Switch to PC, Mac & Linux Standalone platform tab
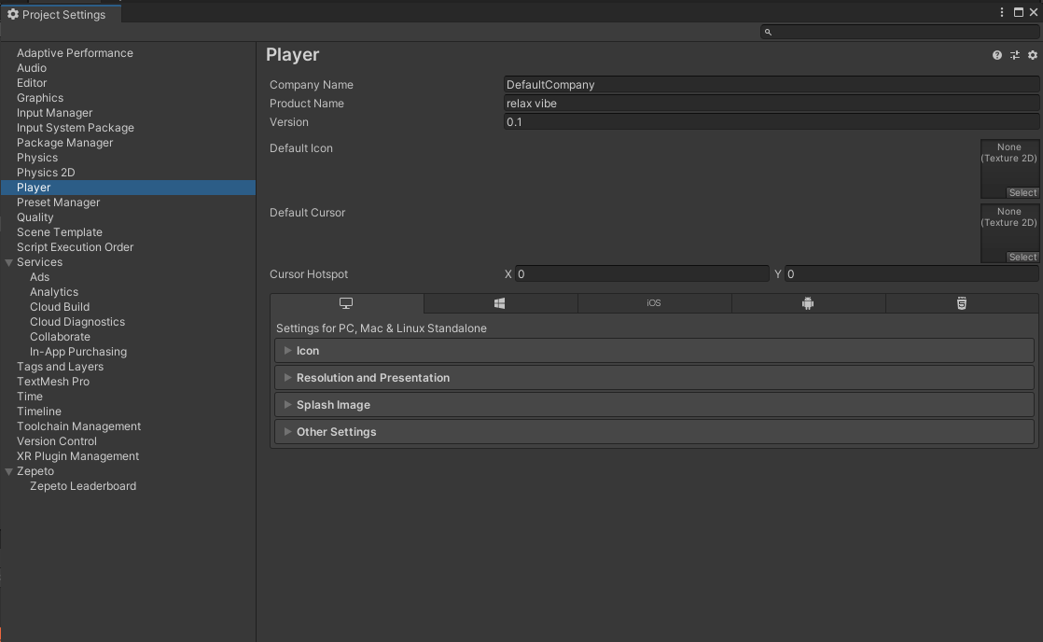The image size is (1043, 642). (x=346, y=303)
